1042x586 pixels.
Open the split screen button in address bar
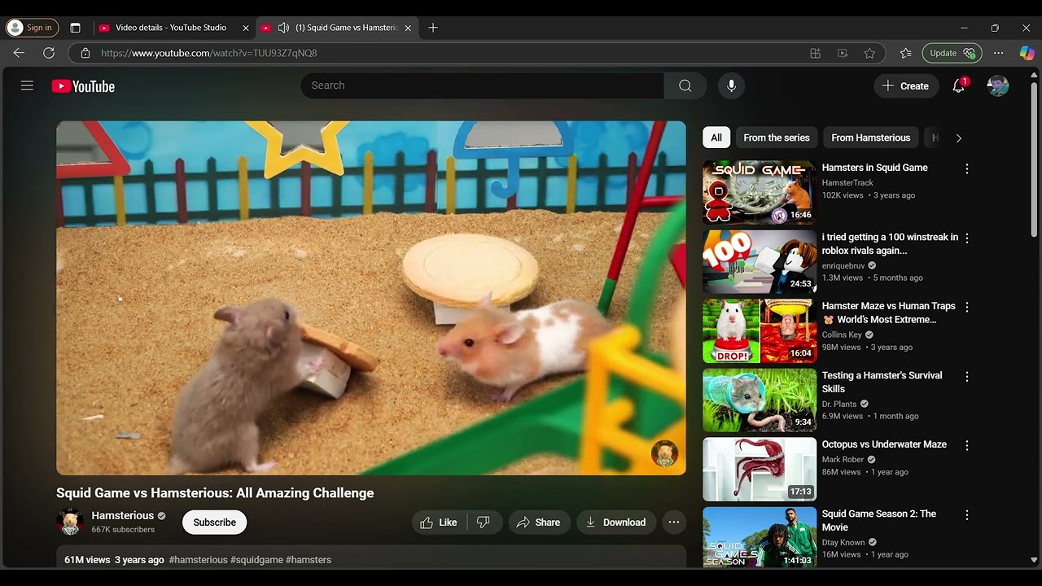pyautogui.click(x=815, y=53)
